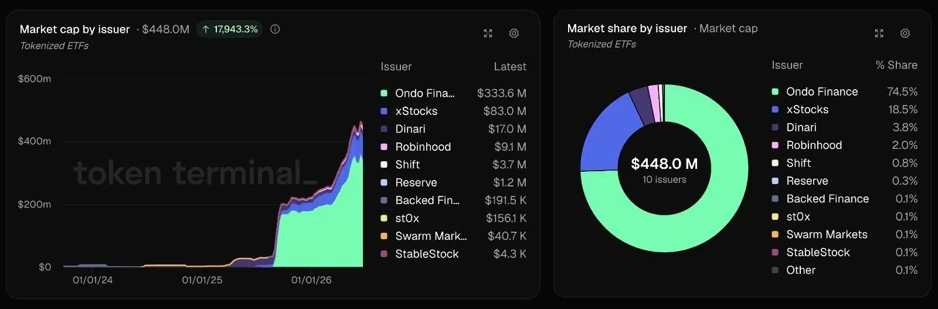Click xStocks legend entry in Market share
The height and width of the screenshot is (309, 938).
click(x=844, y=110)
